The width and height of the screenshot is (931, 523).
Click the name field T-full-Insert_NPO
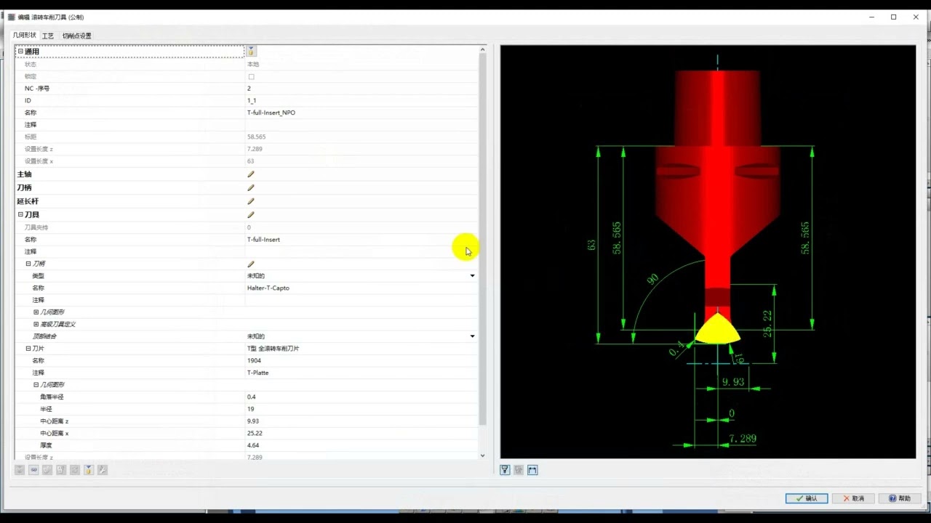click(361, 113)
